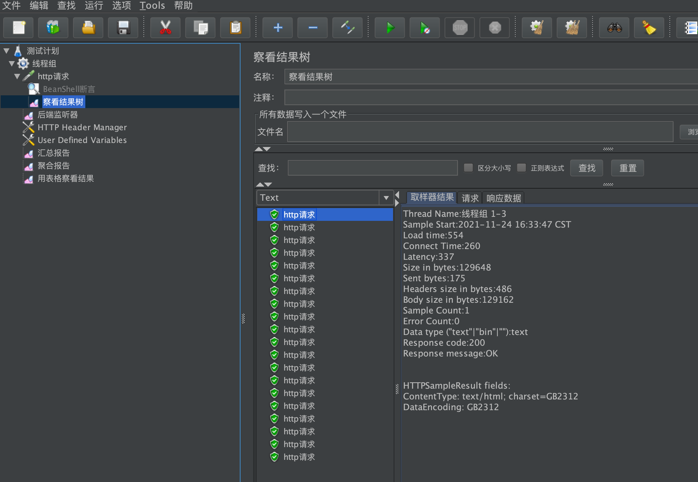
Task: Switch to the 取样器结果 tab
Action: 432,197
